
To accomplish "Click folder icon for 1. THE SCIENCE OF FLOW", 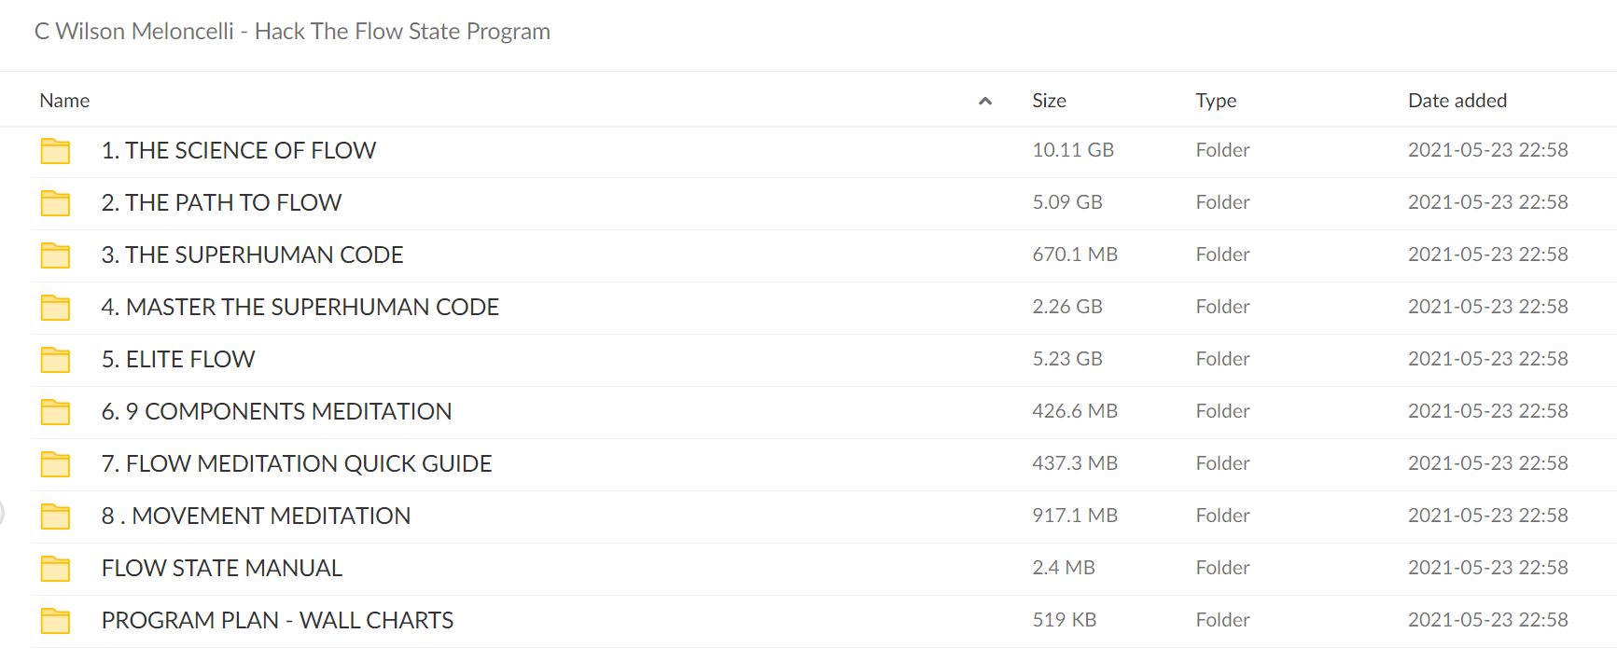I will click(55, 151).
